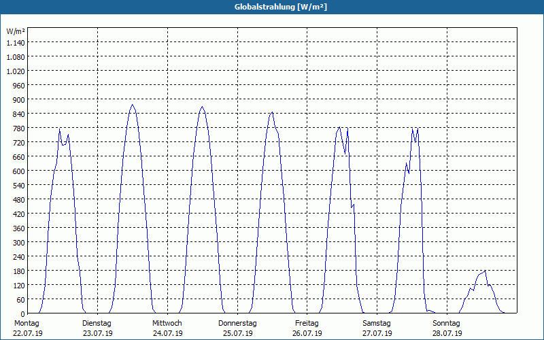544x340 pixels.
Task: Click the Freitag day label
Action: [x=307, y=324]
